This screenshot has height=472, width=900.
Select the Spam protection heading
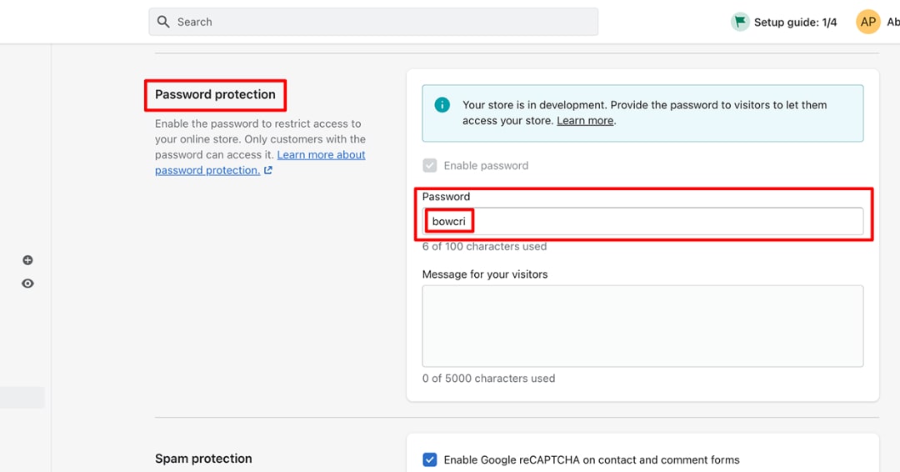tap(203, 458)
